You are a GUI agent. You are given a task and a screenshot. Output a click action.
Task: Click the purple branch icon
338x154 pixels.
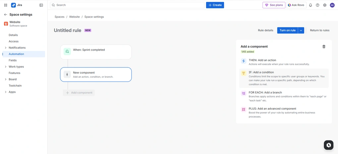pos(244,93)
